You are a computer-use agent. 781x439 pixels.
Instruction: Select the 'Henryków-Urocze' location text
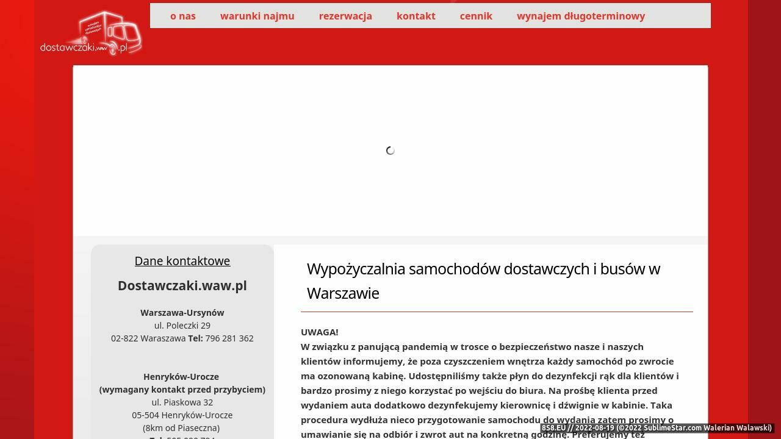pos(181,376)
